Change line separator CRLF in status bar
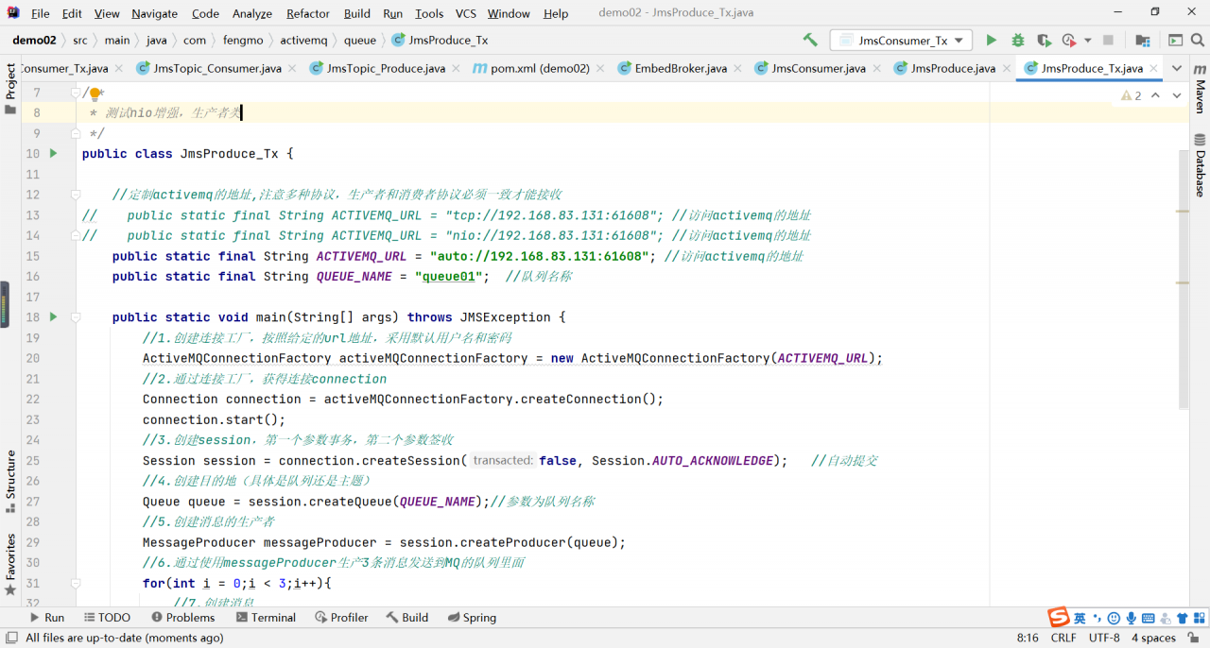1210x648 pixels. coord(1063,638)
